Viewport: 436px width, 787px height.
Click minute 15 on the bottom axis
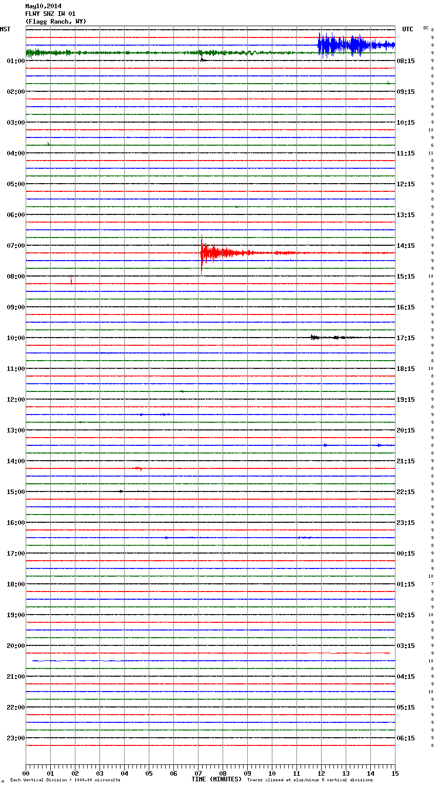(x=395, y=773)
